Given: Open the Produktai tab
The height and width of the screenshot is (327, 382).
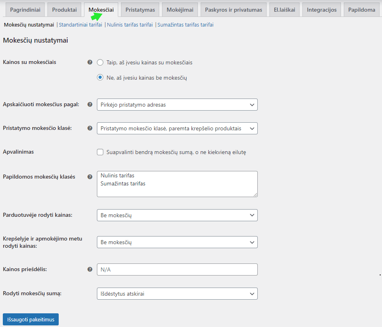Looking at the screenshot, I should 64,10.
